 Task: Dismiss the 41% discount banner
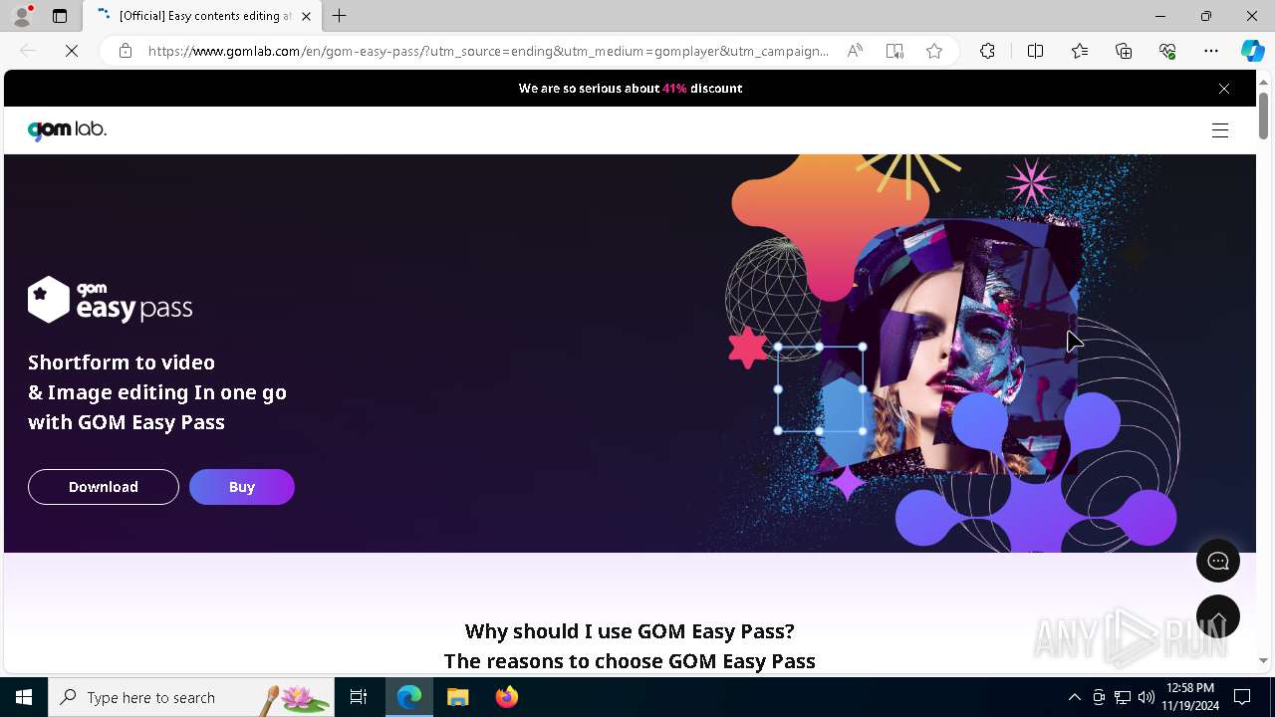tap(1224, 89)
